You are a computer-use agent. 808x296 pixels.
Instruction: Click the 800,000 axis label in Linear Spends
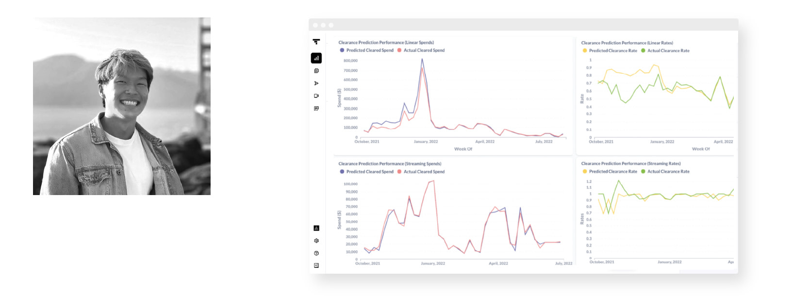pyautogui.click(x=350, y=61)
